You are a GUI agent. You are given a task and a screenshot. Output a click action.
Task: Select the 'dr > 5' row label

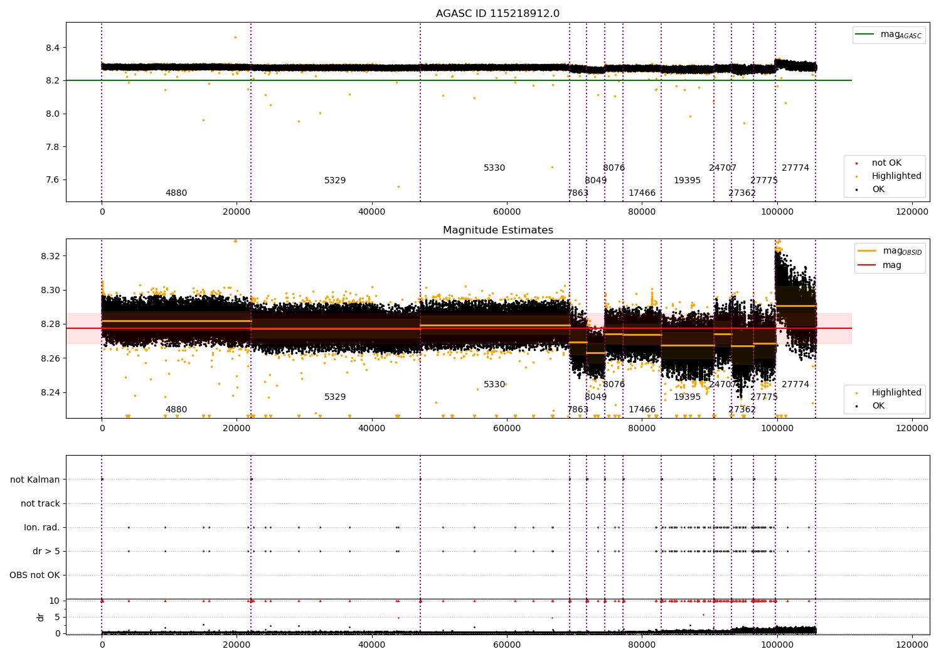(46, 551)
